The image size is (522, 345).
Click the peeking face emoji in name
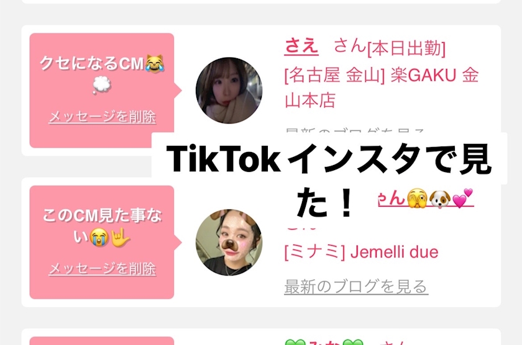point(417,199)
